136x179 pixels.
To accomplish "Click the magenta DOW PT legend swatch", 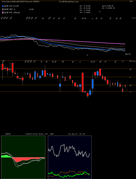I will (x=3, y=12).
